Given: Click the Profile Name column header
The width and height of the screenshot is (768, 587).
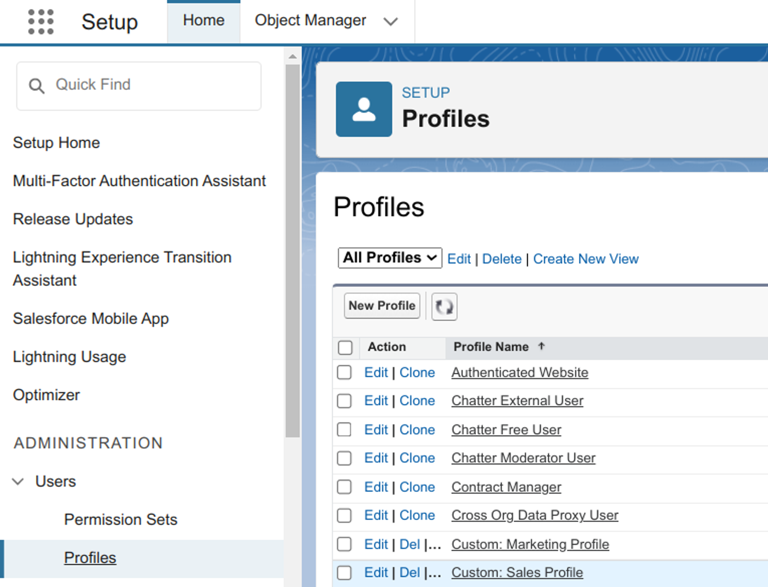Looking at the screenshot, I should (491, 347).
